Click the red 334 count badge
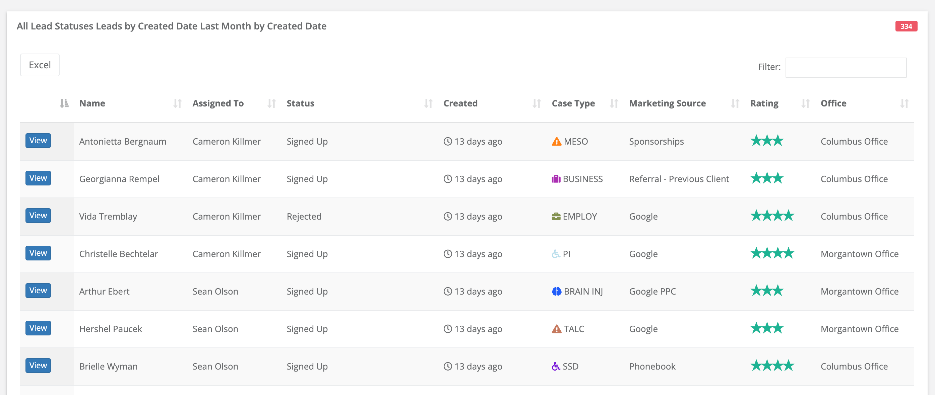This screenshot has height=395, width=935. 906,26
